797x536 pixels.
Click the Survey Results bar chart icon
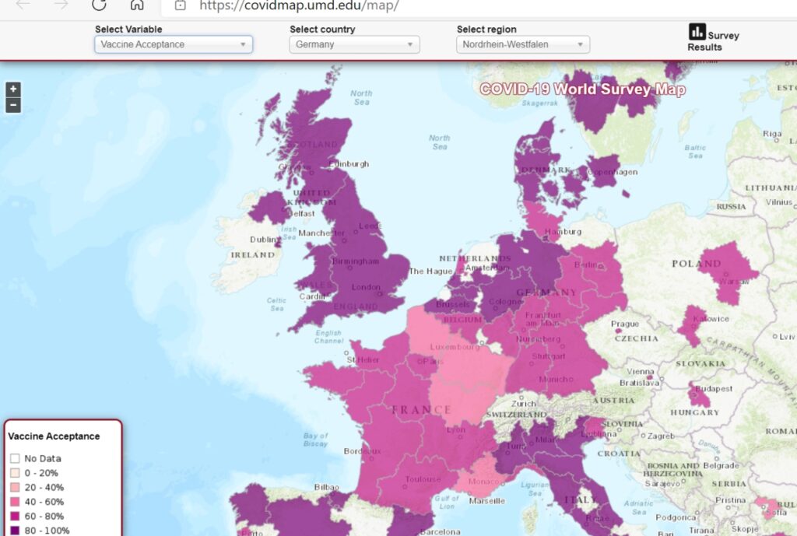coord(697,32)
